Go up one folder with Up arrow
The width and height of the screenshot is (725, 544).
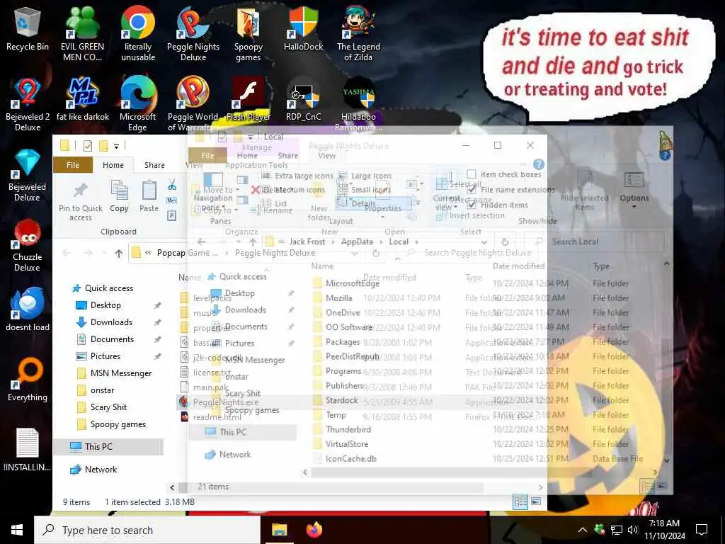tap(119, 253)
